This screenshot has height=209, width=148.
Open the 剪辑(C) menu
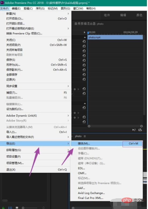(x=28, y=9)
